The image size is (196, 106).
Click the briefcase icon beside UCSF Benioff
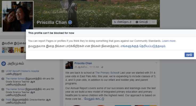pos(3,71)
